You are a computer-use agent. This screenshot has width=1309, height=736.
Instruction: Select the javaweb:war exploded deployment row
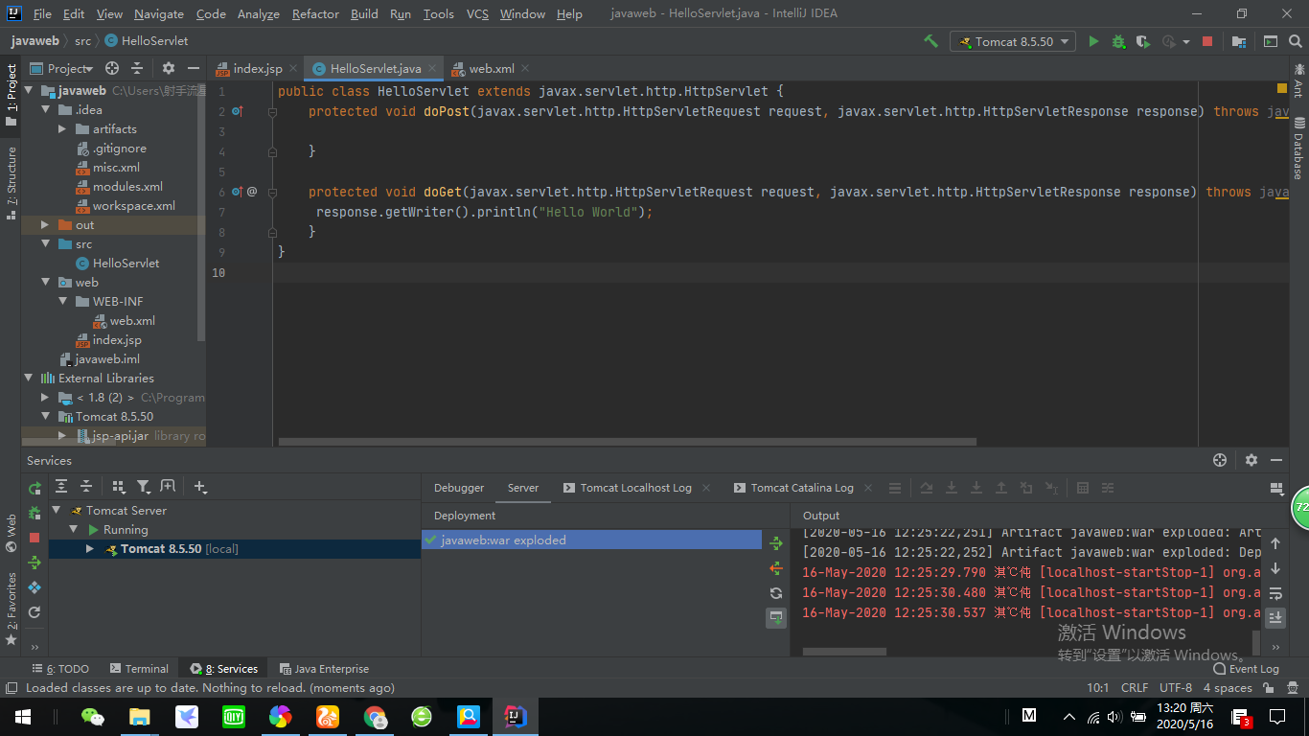(591, 540)
